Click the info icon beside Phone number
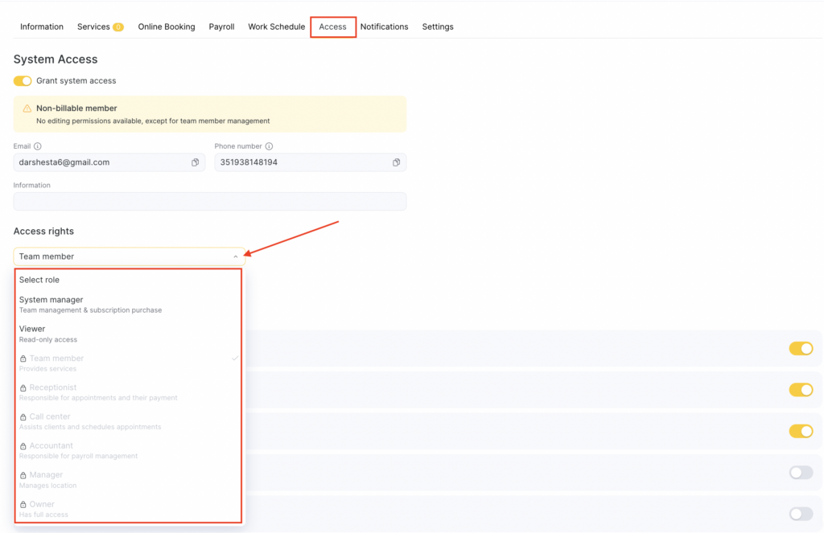 click(269, 146)
